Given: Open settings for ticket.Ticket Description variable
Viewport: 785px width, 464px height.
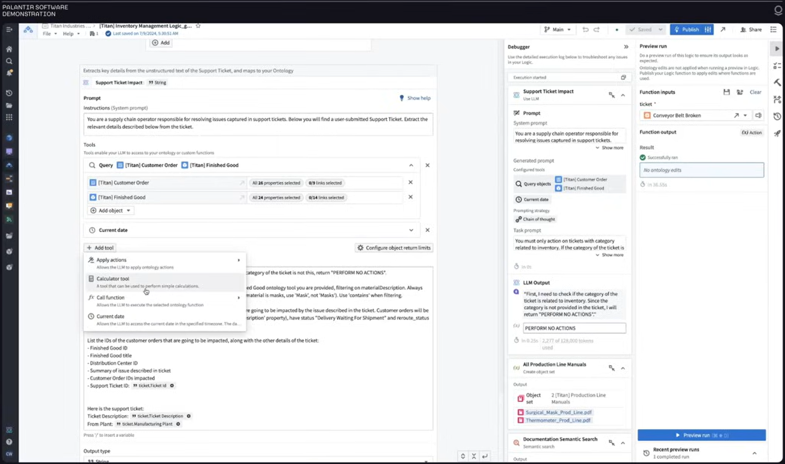Looking at the screenshot, I should tap(189, 416).
